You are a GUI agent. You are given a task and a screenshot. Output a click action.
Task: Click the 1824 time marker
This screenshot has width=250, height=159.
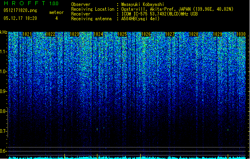point(99,34)
